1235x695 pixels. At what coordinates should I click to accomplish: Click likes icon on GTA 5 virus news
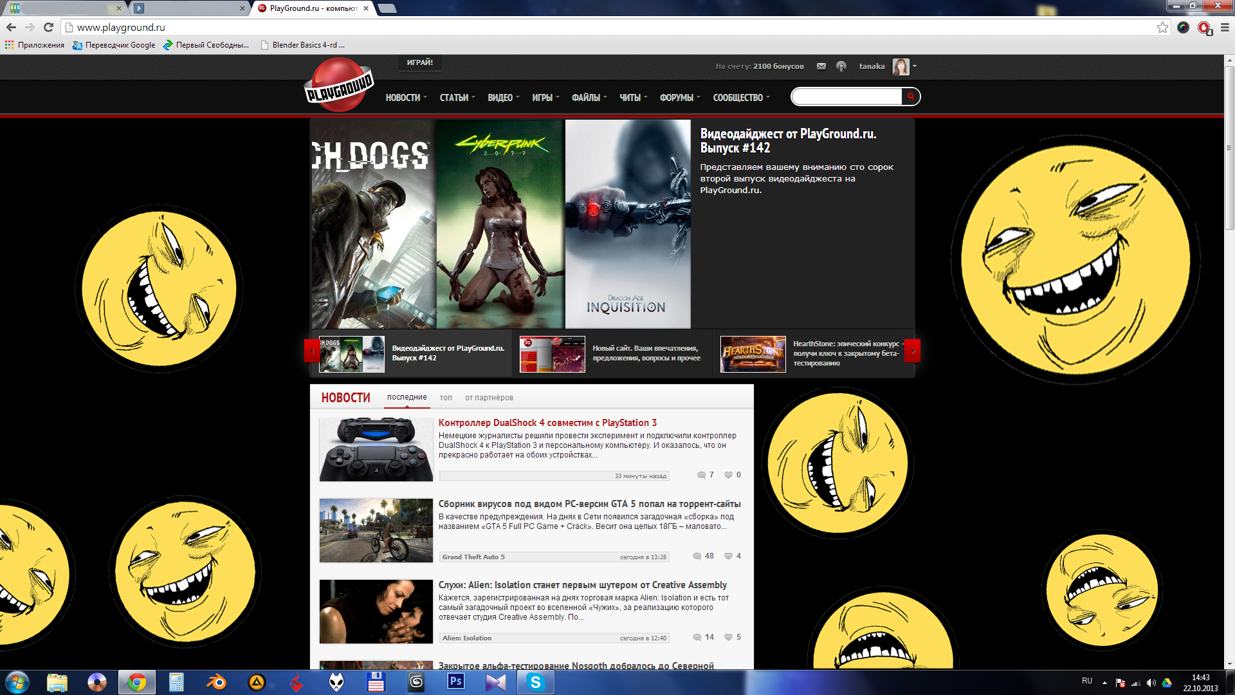(x=728, y=556)
